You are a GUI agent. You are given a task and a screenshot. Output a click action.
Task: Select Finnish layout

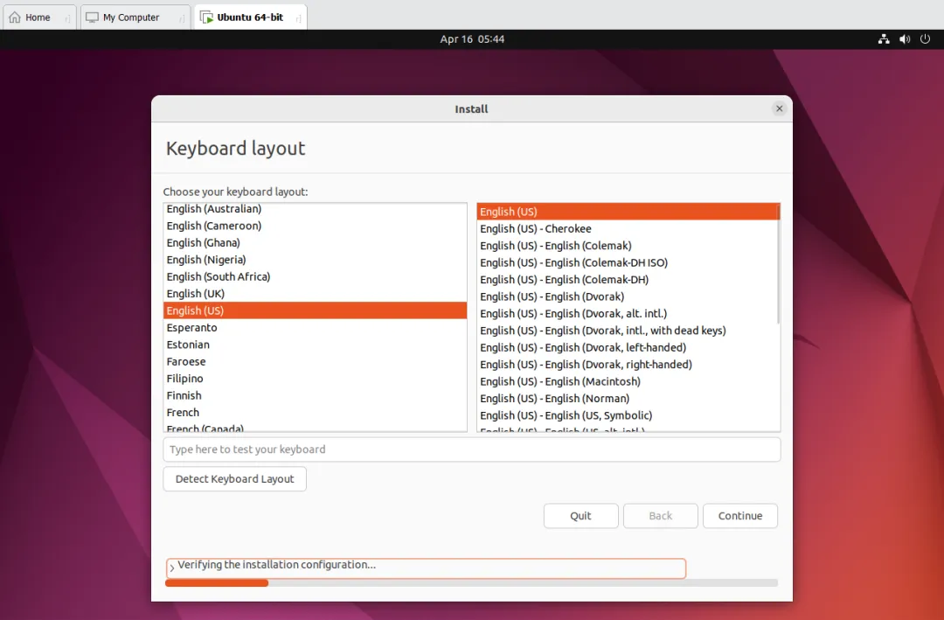coord(315,395)
